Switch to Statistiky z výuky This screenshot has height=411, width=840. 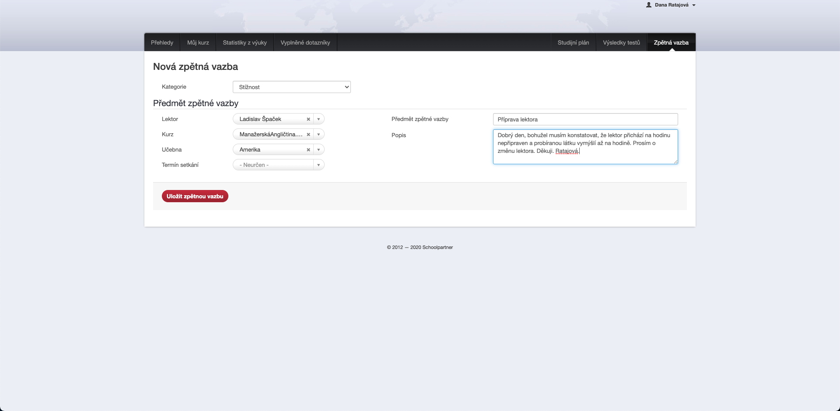(245, 42)
